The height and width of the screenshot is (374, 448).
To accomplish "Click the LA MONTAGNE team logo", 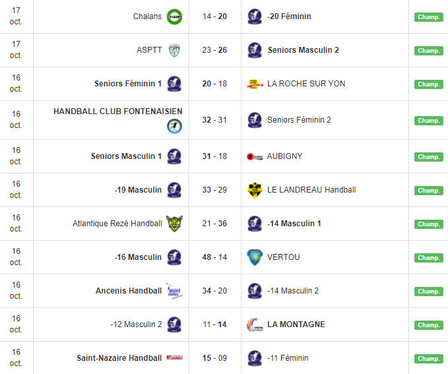I will point(255,325).
